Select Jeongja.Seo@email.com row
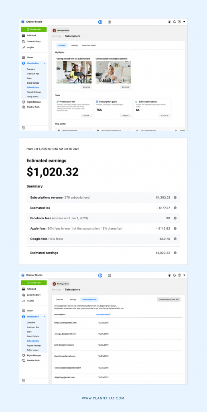 click(118, 334)
